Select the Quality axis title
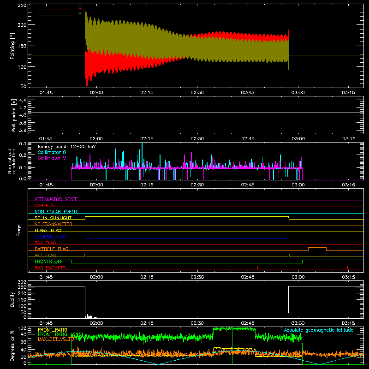The image size is (369, 369). point(12,299)
